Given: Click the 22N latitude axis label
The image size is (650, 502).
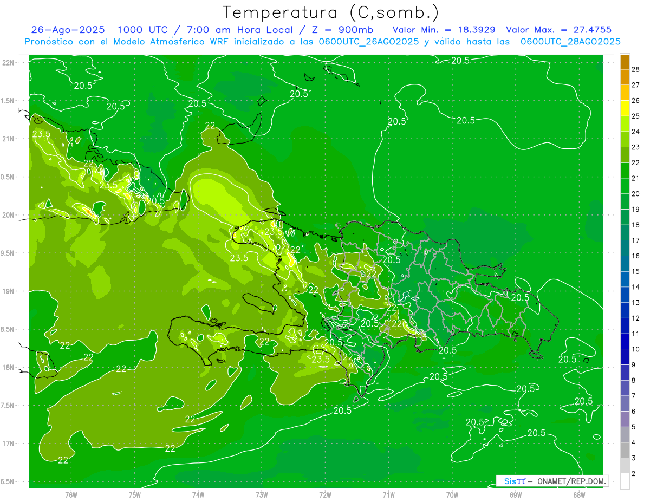Looking at the screenshot, I should click(8, 63).
